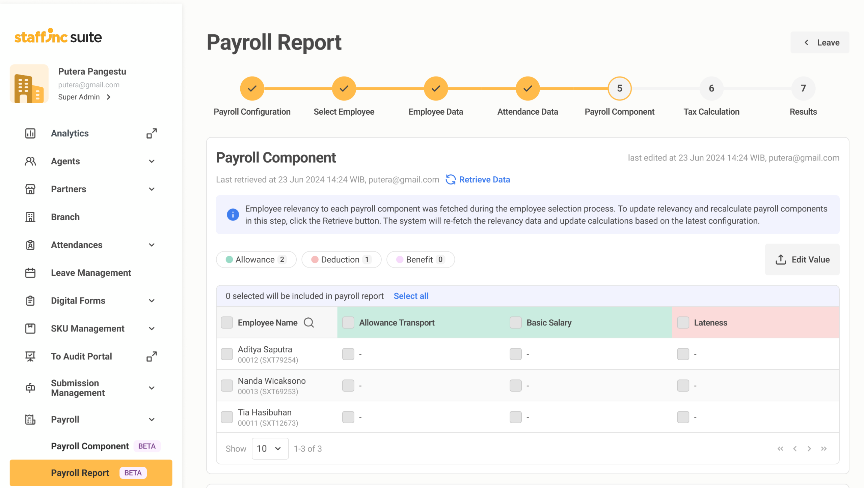
Task: Toggle the Allowance Transport column checkbox
Action: point(348,323)
